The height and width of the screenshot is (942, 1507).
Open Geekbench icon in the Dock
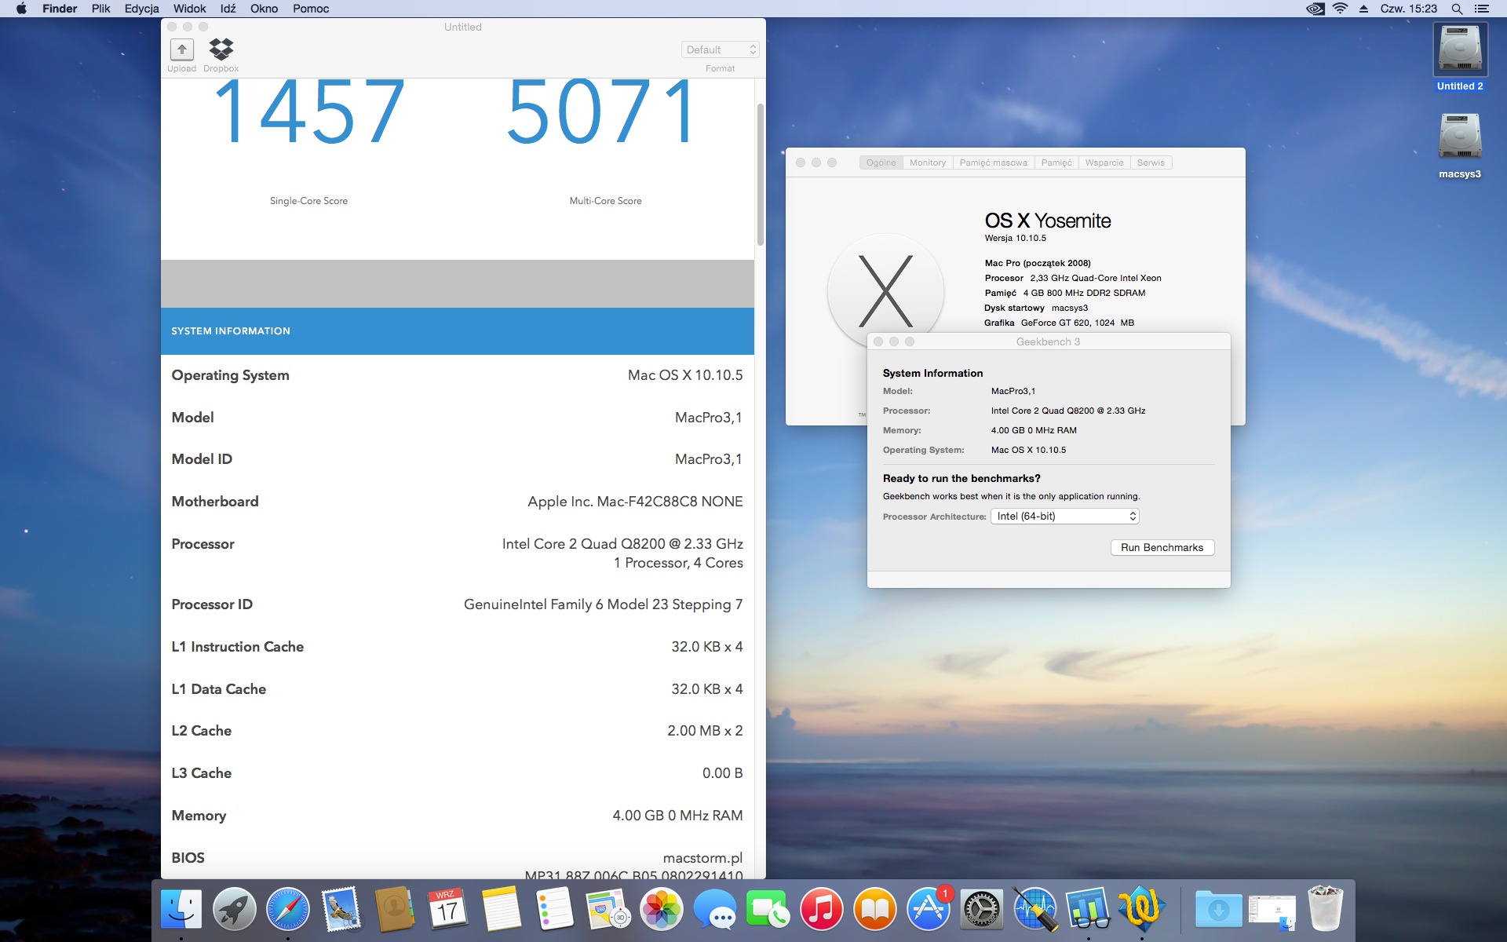click(1088, 909)
